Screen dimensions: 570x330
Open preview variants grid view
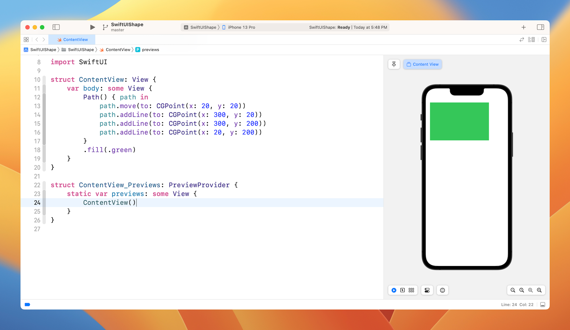point(411,290)
